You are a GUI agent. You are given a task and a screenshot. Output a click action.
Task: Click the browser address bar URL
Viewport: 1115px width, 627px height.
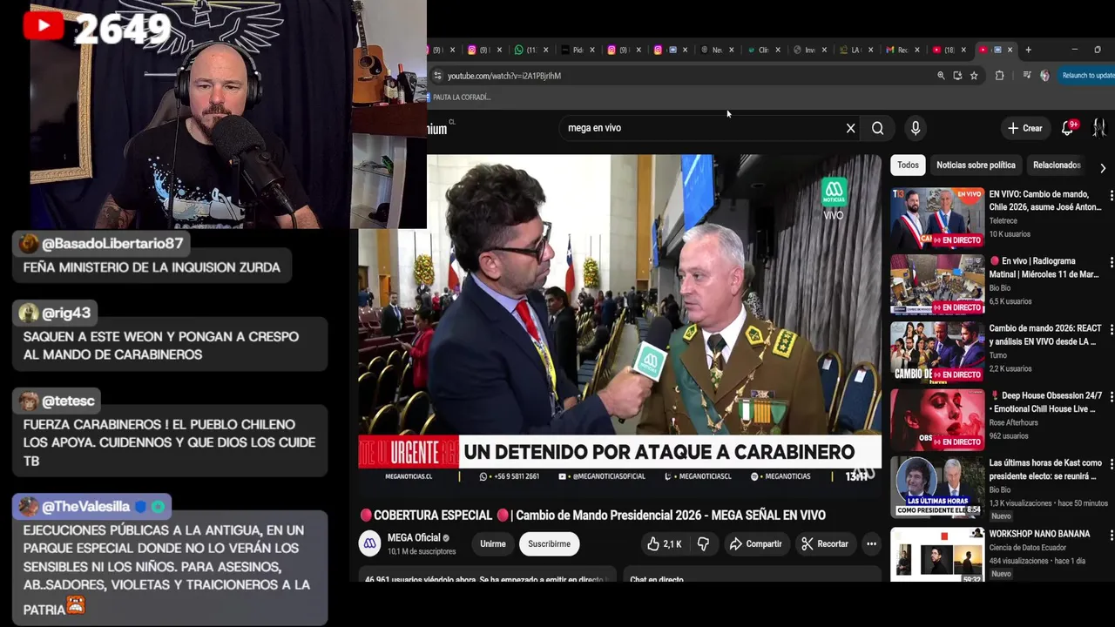coord(504,76)
